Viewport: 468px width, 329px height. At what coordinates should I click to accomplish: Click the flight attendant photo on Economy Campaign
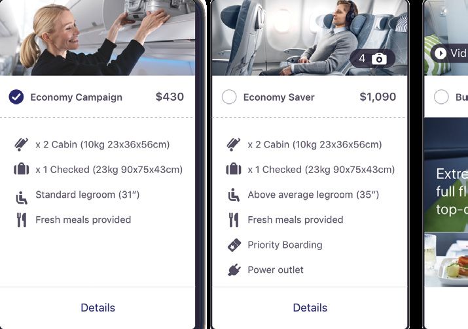tap(98, 37)
